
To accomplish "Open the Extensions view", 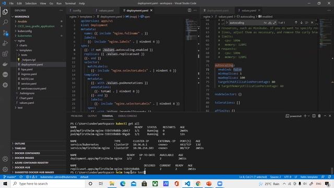I will click(5, 53).
